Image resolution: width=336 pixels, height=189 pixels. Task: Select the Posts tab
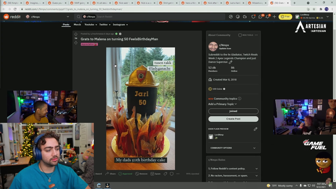pyautogui.click(x=66, y=25)
